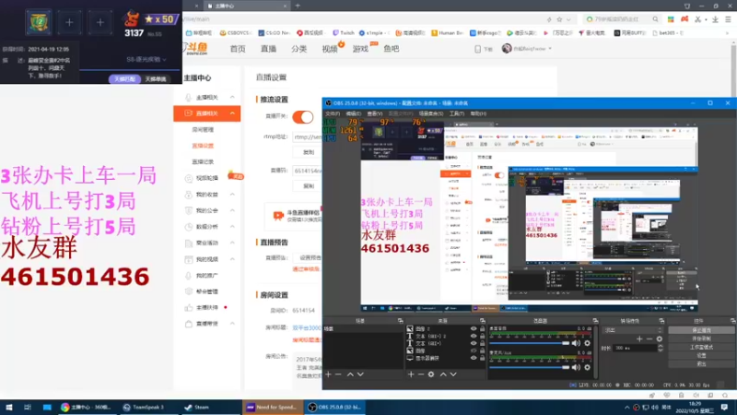Increase transition duration with the stepper arrow
The width and height of the screenshot is (737, 415).
coord(661,346)
